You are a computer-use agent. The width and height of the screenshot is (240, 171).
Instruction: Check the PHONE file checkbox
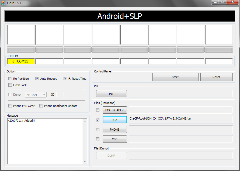[98, 130]
